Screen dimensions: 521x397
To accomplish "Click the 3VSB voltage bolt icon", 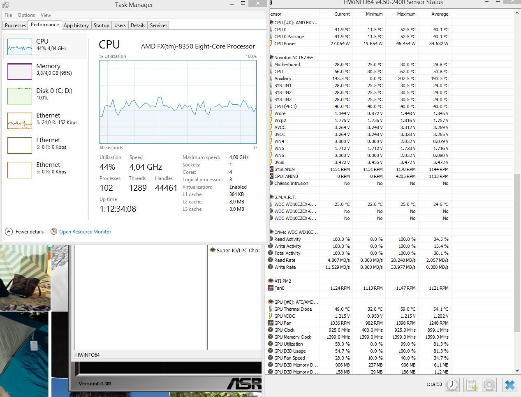I will point(271,162).
